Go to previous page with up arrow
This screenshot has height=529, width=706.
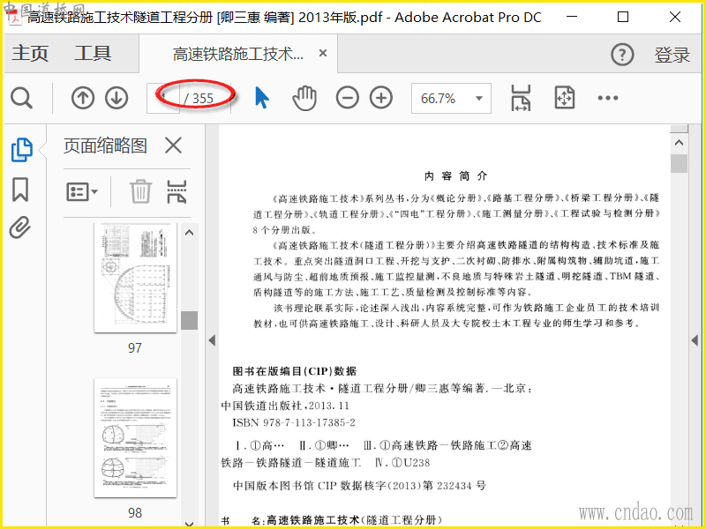83,98
